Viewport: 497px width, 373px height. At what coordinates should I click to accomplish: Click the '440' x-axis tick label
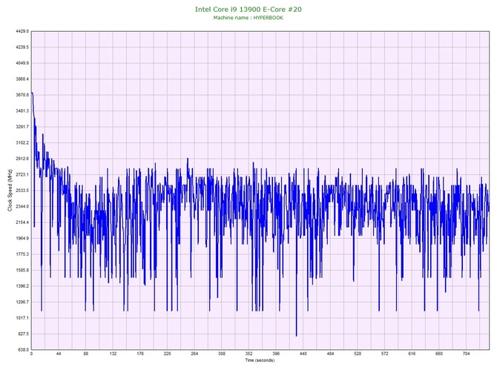(x=303, y=354)
